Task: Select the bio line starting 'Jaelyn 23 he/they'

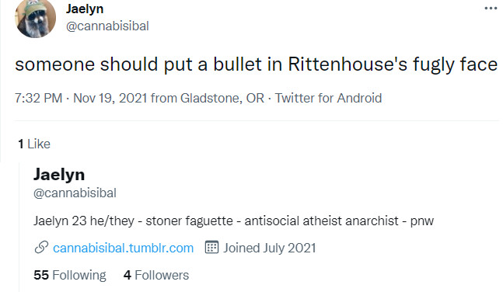Action: coord(233,221)
